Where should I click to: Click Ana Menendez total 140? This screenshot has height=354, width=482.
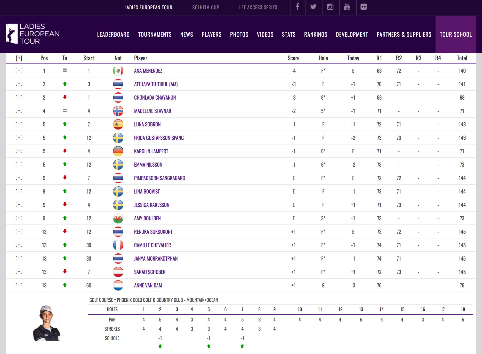coord(462,71)
